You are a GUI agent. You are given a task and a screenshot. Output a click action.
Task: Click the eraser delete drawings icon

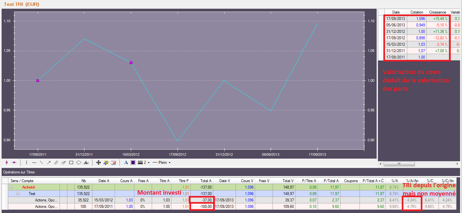pos(113,163)
